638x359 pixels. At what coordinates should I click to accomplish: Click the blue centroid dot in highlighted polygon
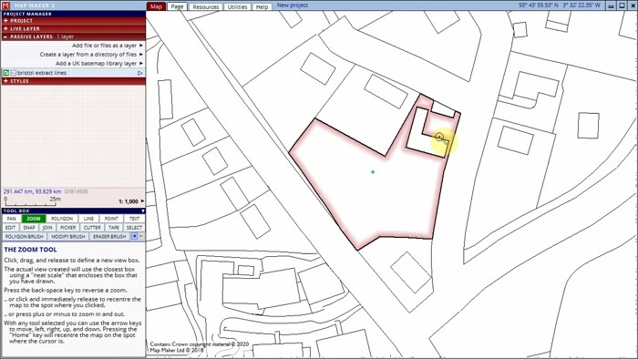(373, 172)
